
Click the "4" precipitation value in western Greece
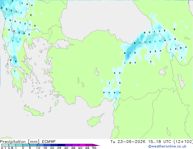16,61
